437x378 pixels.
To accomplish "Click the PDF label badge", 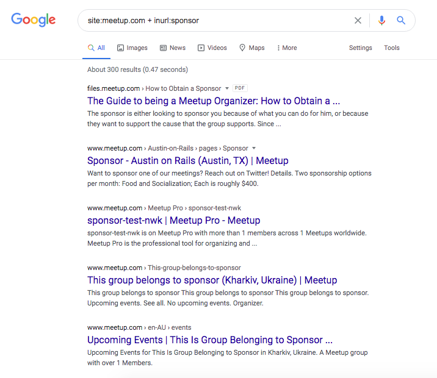I will coord(240,88).
